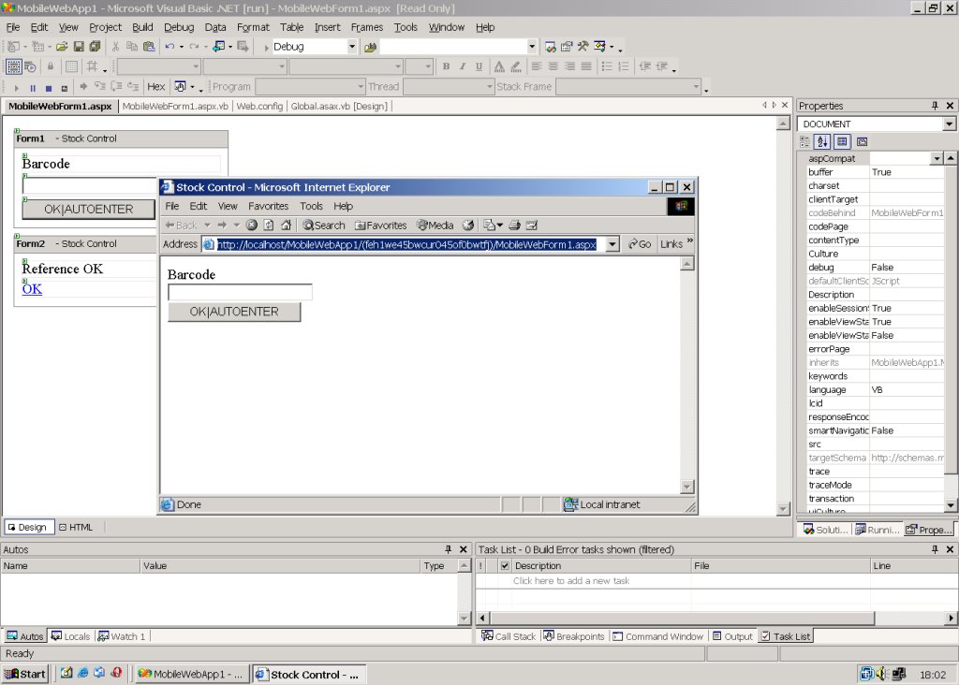Click OK|AUTOENTER button in the Form1 designer
Viewport: 959px width, 685px height.
pos(89,209)
